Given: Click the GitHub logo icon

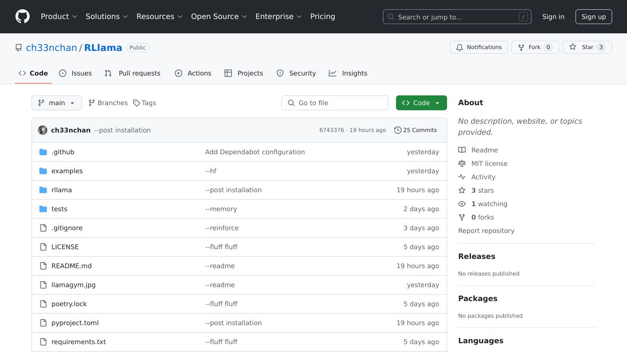Looking at the screenshot, I should tap(22, 17).
